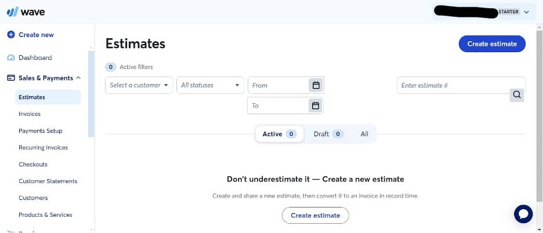Open the From date calendar icon
The width and height of the screenshot is (543, 233).
coord(316,85)
